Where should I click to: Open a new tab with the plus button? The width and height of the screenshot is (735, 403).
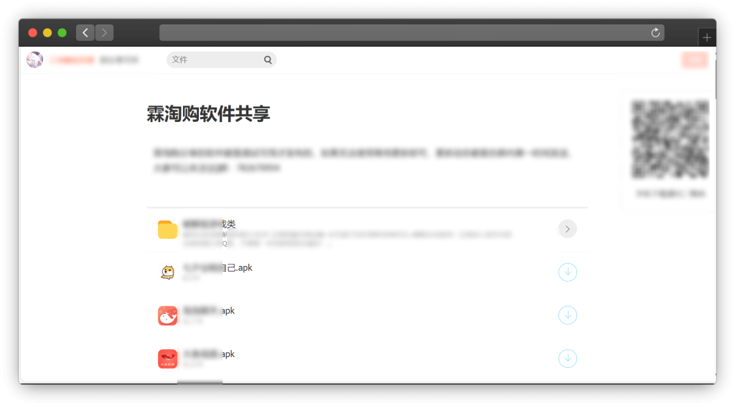click(707, 37)
